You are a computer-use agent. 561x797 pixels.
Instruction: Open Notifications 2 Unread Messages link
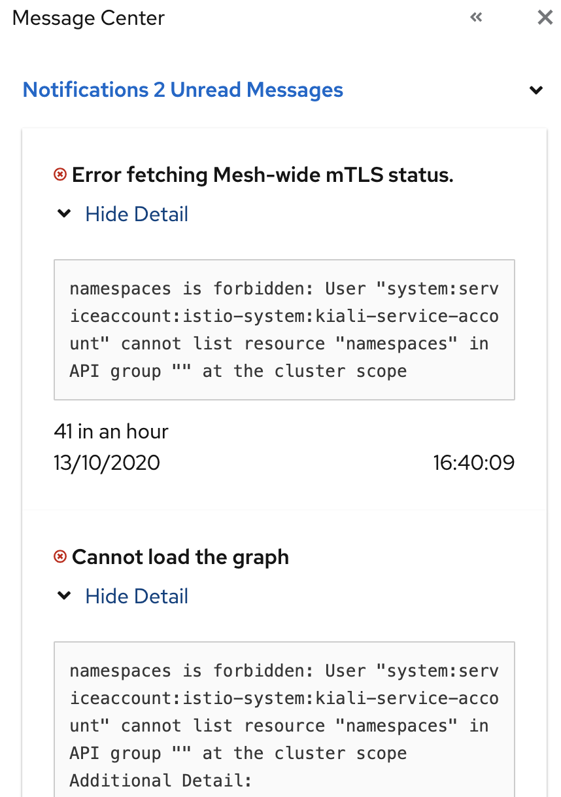point(182,90)
